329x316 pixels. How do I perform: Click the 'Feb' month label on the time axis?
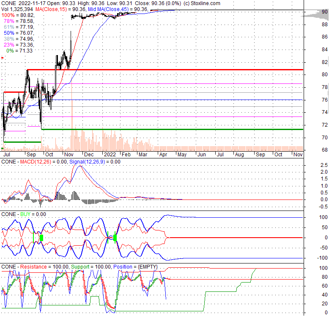[126, 155]
